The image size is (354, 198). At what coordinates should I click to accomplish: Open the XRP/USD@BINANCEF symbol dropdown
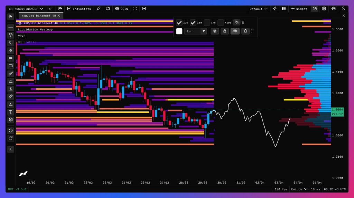(x=26, y=9)
